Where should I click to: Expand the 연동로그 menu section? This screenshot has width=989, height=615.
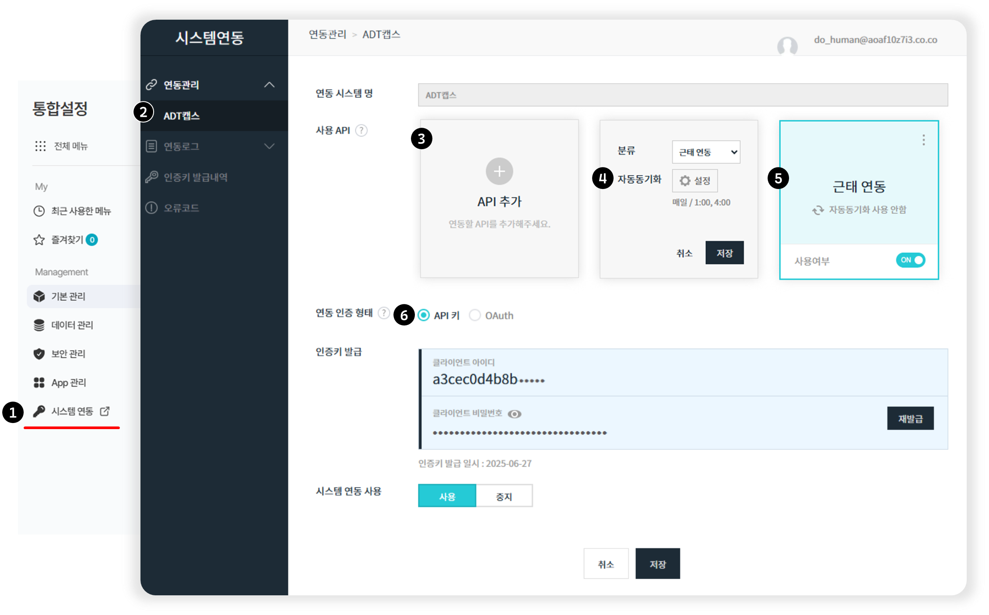(x=269, y=146)
